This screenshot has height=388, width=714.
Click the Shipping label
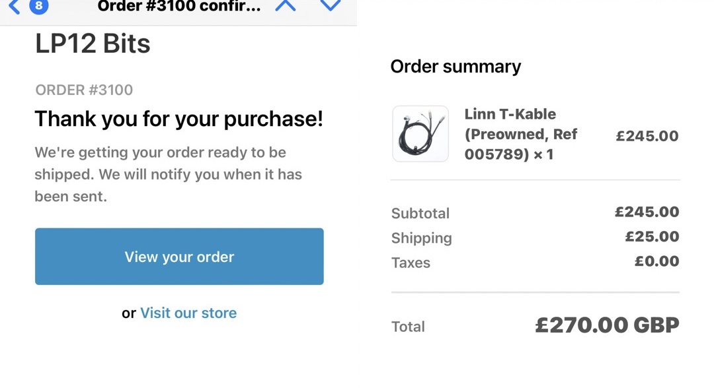coord(422,238)
